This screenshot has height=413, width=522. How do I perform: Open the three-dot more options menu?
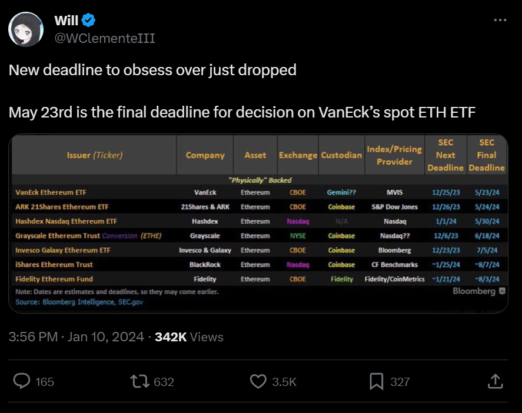tap(500, 21)
